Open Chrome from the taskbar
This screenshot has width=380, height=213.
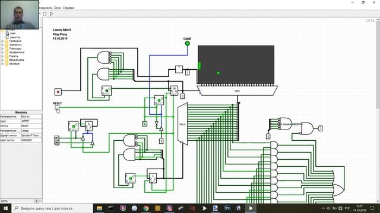(x=146, y=208)
